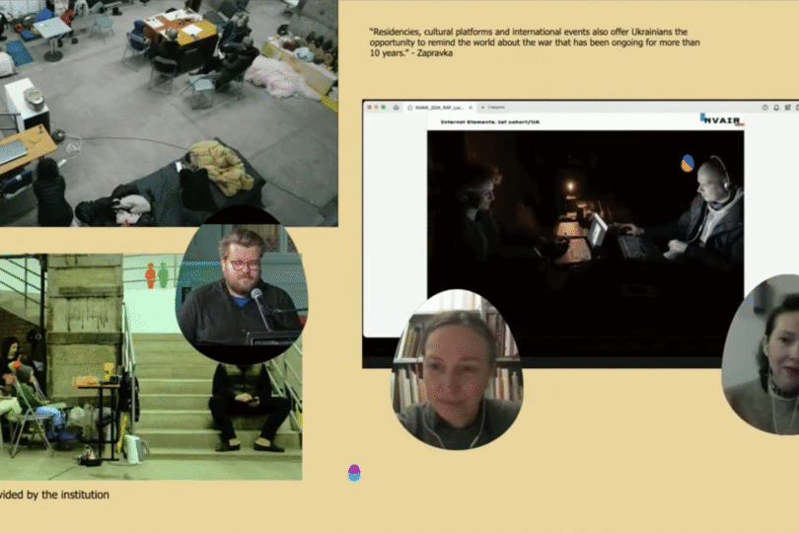Click the NVAIR logo in the webpage
Screen dimensions: 799x533
tap(722, 120)
